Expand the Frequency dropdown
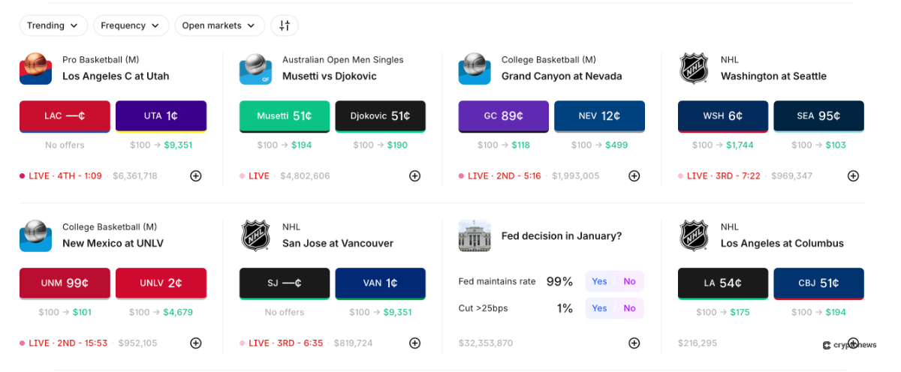Image resolution: width=901 pixels, height=372 pixels. tap(131, 25)
